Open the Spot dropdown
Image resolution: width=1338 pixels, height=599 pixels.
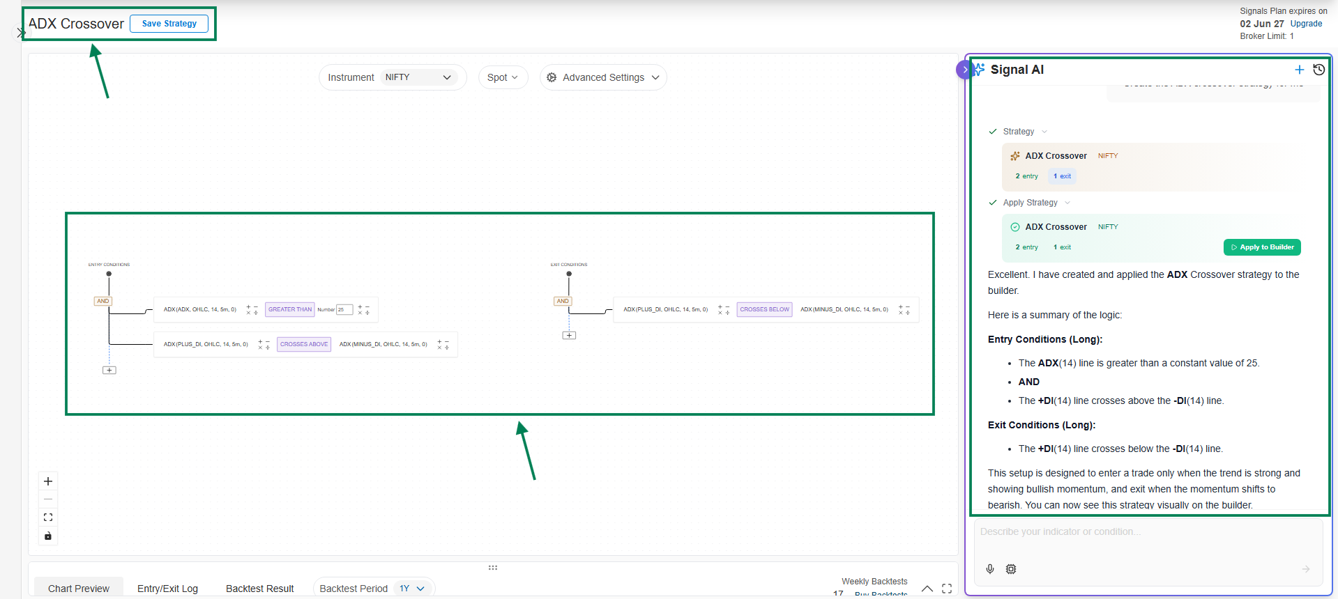tap(503, 77)
